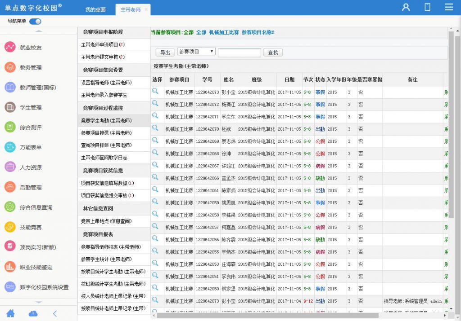This screenshot has width=461, height=321.
Task: Open the 参赛项目 search field dropdown
Action: click(196, 52)
